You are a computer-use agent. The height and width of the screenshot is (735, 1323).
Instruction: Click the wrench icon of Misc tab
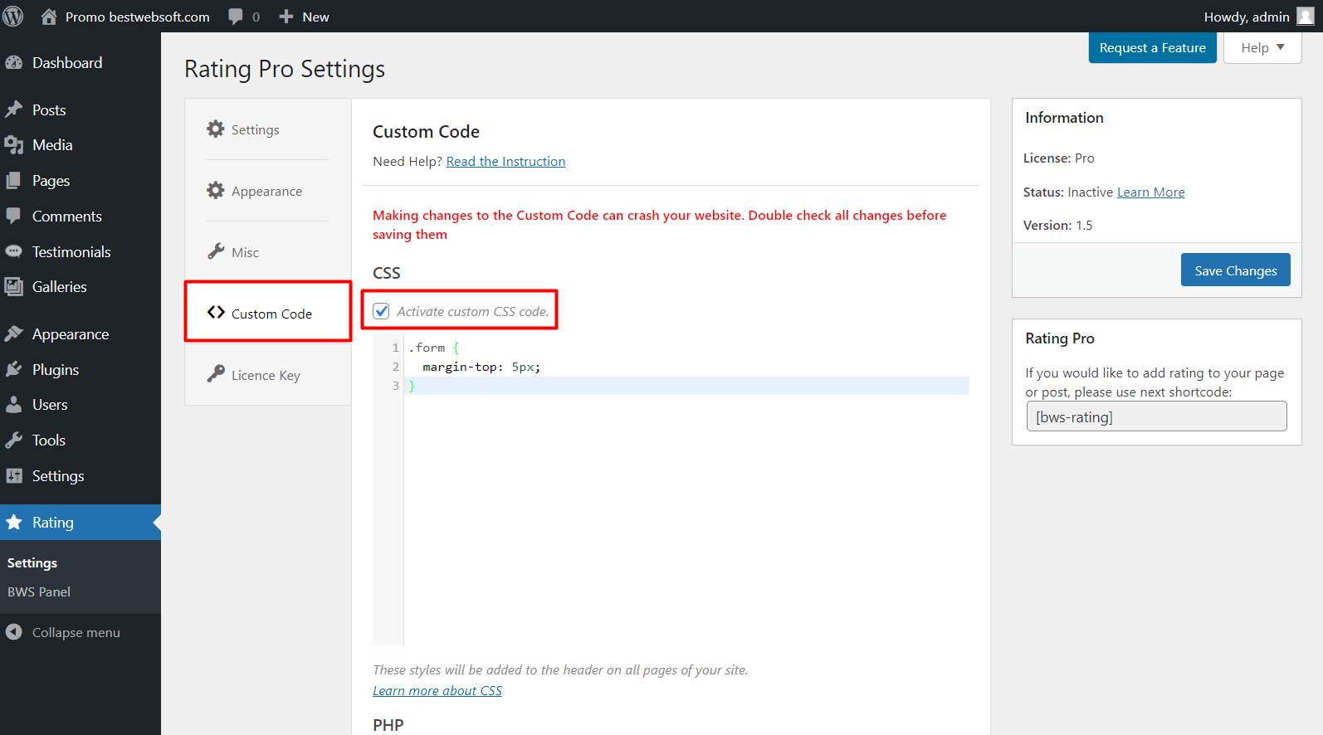216,251
